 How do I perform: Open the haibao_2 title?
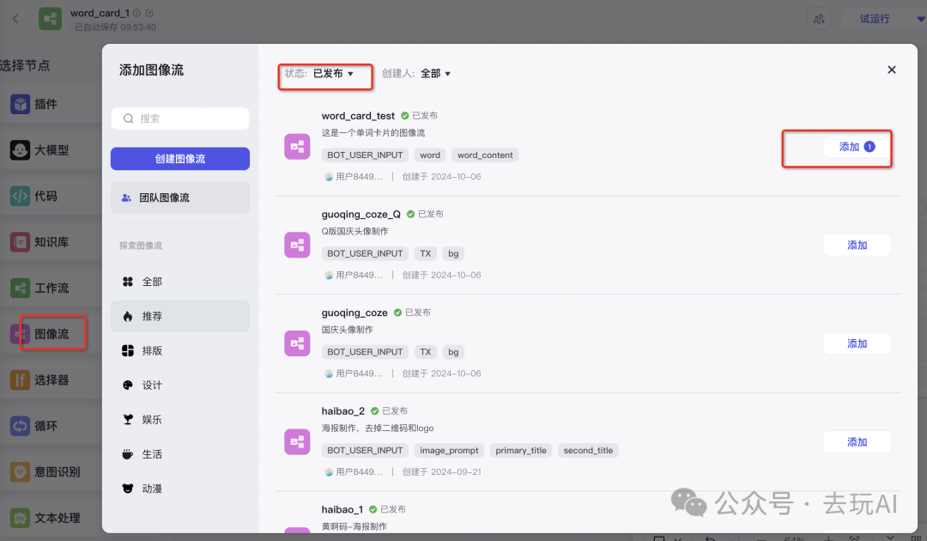(x=342, y=411)
